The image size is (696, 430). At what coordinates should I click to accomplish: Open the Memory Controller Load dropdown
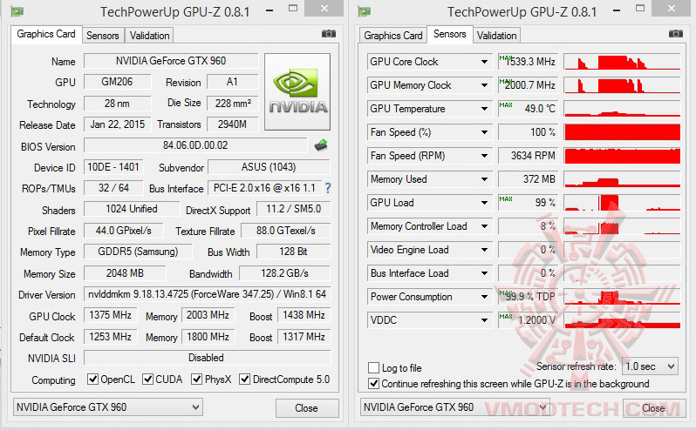tap(484, 226)
